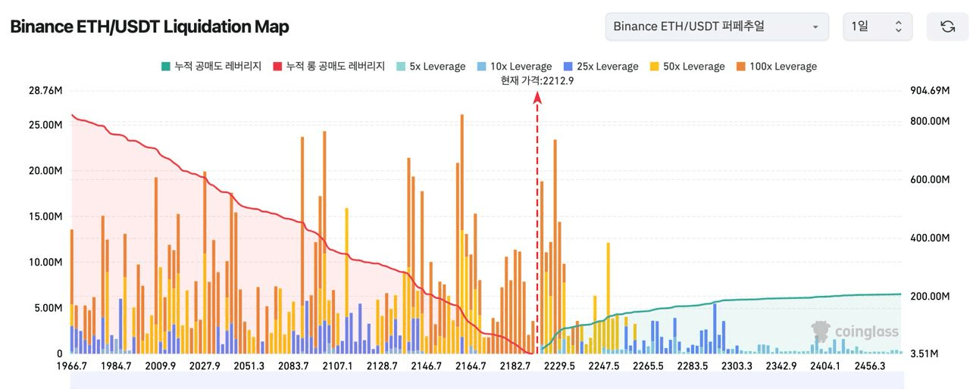Click the 904.69M right axis label

click(x=930, y=91)
